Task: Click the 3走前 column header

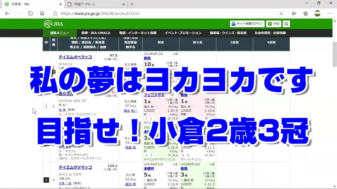Action: coord(234,42)
